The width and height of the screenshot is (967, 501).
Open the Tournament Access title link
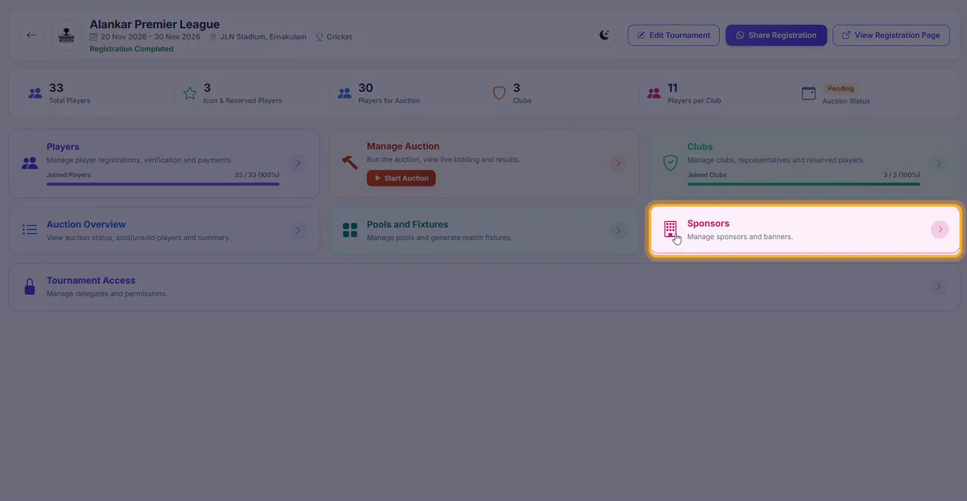[91, 280]
